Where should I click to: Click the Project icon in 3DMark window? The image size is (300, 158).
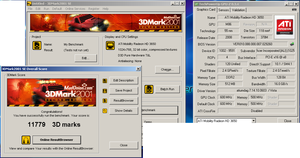click(x=37, y=46)
